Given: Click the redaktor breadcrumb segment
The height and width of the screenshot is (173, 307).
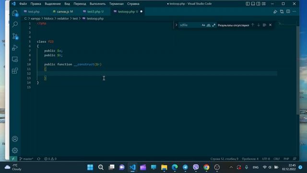Looking at the screenshot, I should 63,18.
